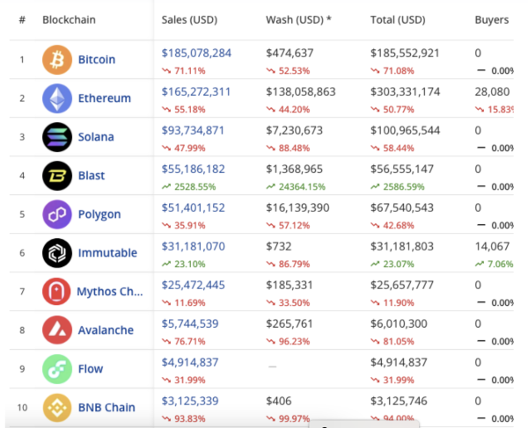528x428 pixels.
Task: Select Solana wash value $7,230,673
Action: pos(294,130)
